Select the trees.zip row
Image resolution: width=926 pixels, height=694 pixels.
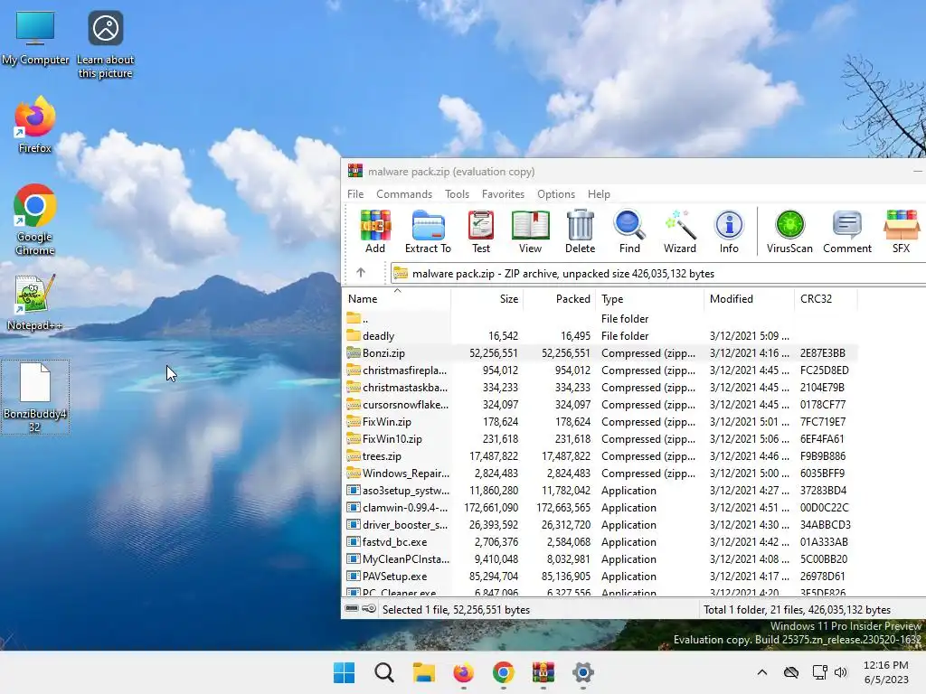pos(600,455)
